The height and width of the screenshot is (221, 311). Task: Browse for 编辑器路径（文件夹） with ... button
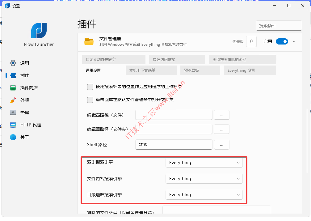pyautogui.click(x=222, y=129)
